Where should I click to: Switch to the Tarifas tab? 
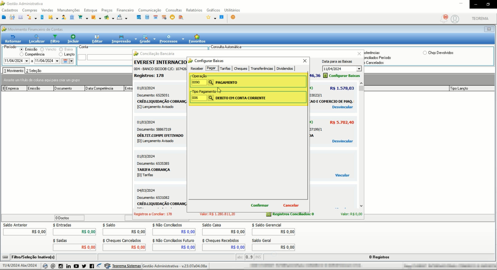coord(225,69)
